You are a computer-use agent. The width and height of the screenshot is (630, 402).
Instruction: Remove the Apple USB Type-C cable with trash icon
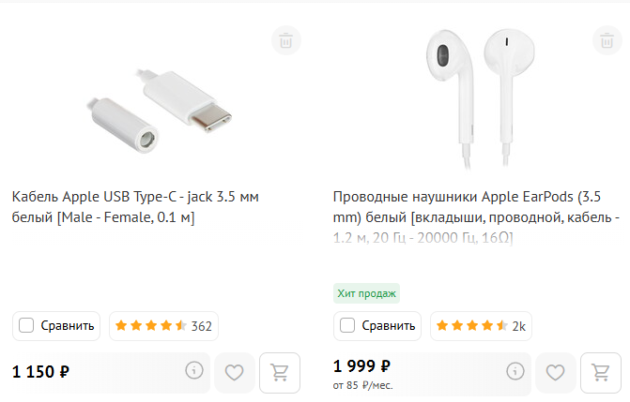[x=286, y=40]
